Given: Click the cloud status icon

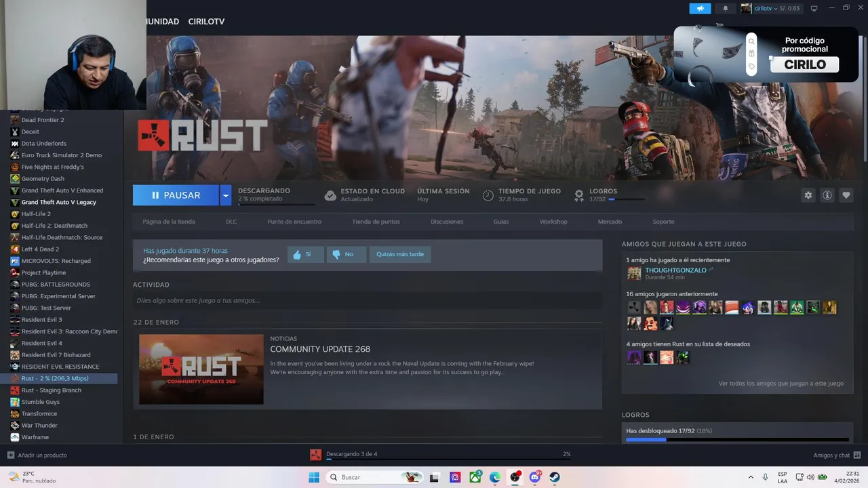Looking at the screenshot, I should point(330,195).
